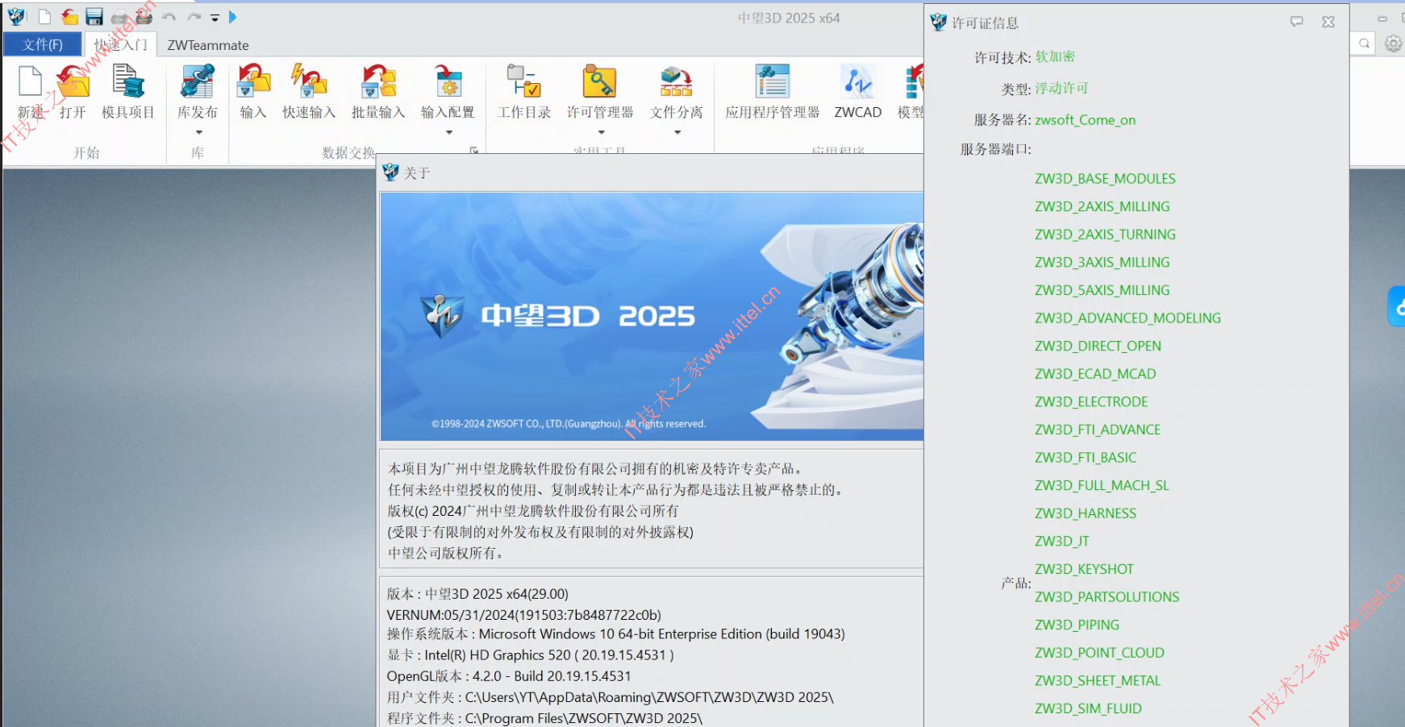Select ZW3D_2AXIS_MILLING in the product list
The width and height of the screenshot is (1405, 727).
tap(1102, 207)
